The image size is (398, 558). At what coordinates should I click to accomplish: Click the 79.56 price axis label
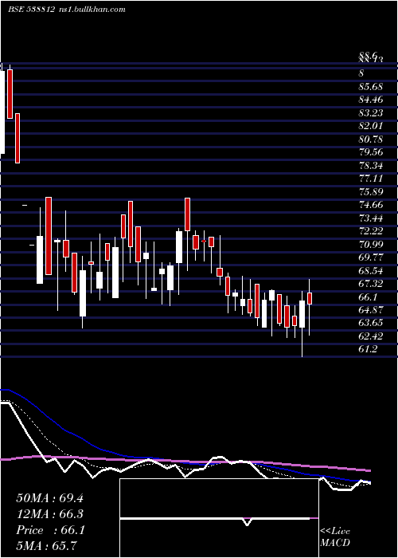[370, 152]
